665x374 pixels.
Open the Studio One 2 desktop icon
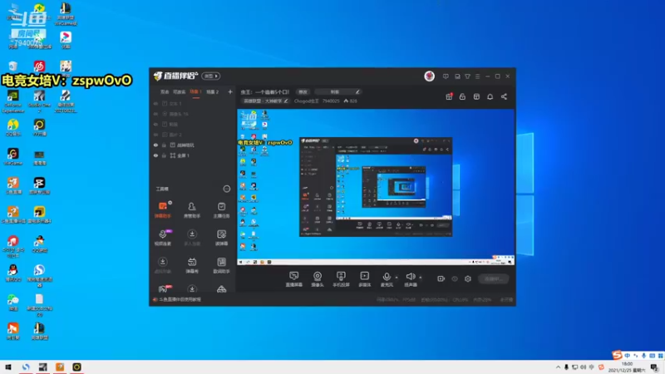pyautogui.click(x=39, y=101)
